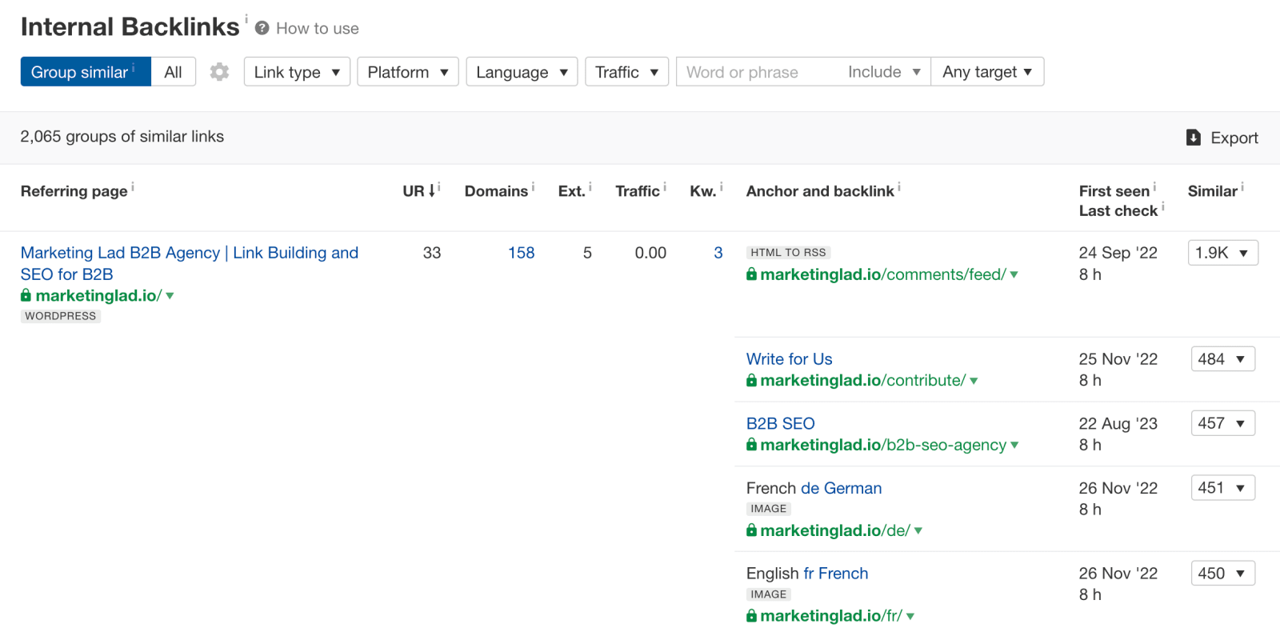The height and width of the screenshot is (636, 1280).
Task: Sort by Traffic column header
Action: coord(638,191)
